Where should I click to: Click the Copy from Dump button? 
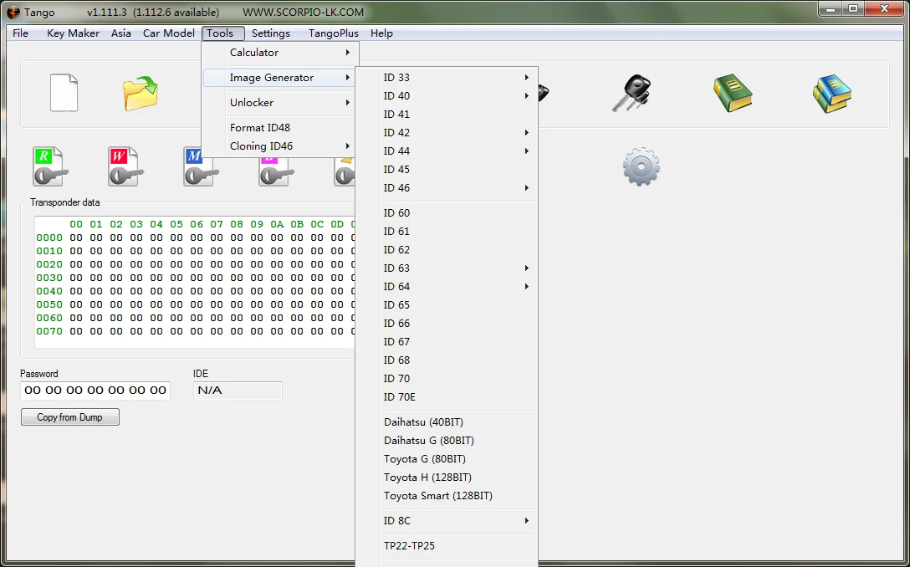[x=69, y=416]
